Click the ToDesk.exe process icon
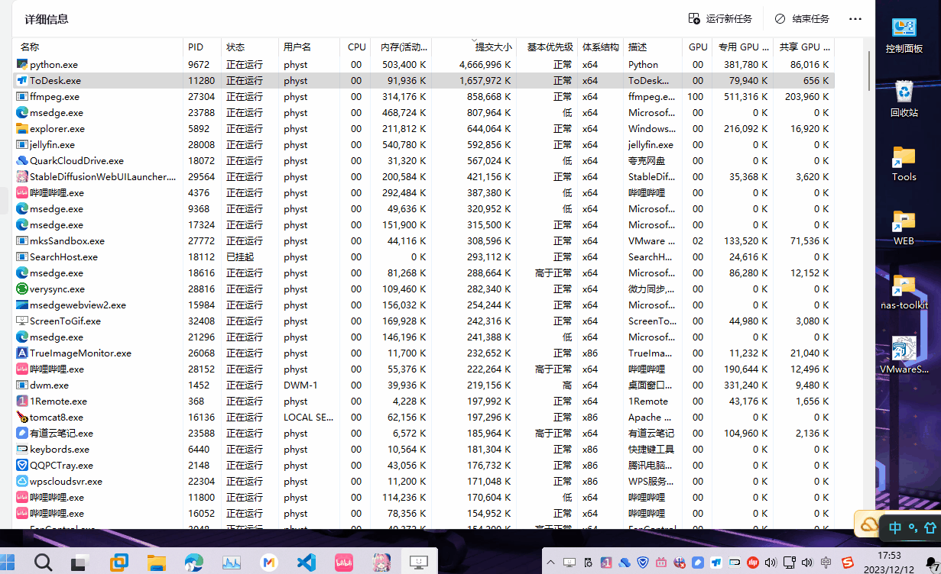 (22, 81)
